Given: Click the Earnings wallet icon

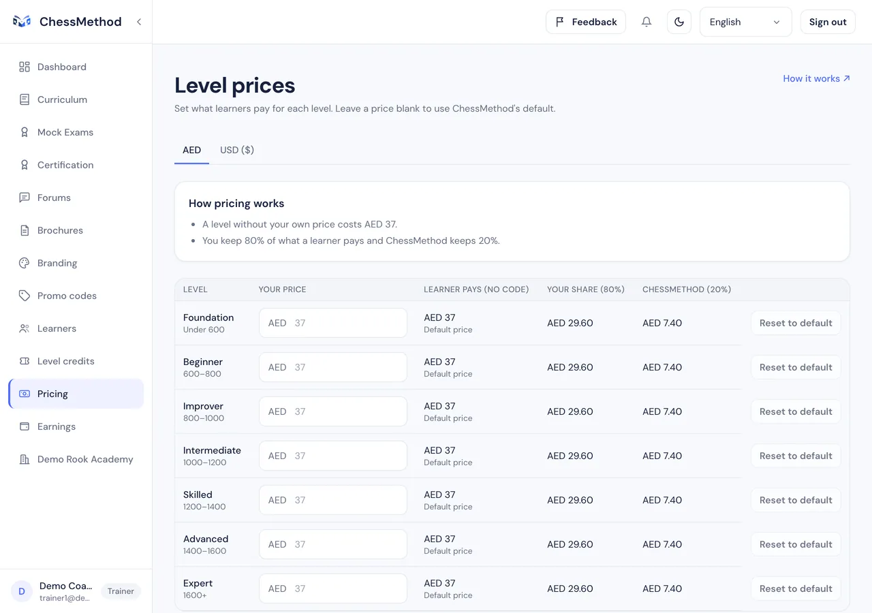Looking at the screenshot, I should point(25,426).
